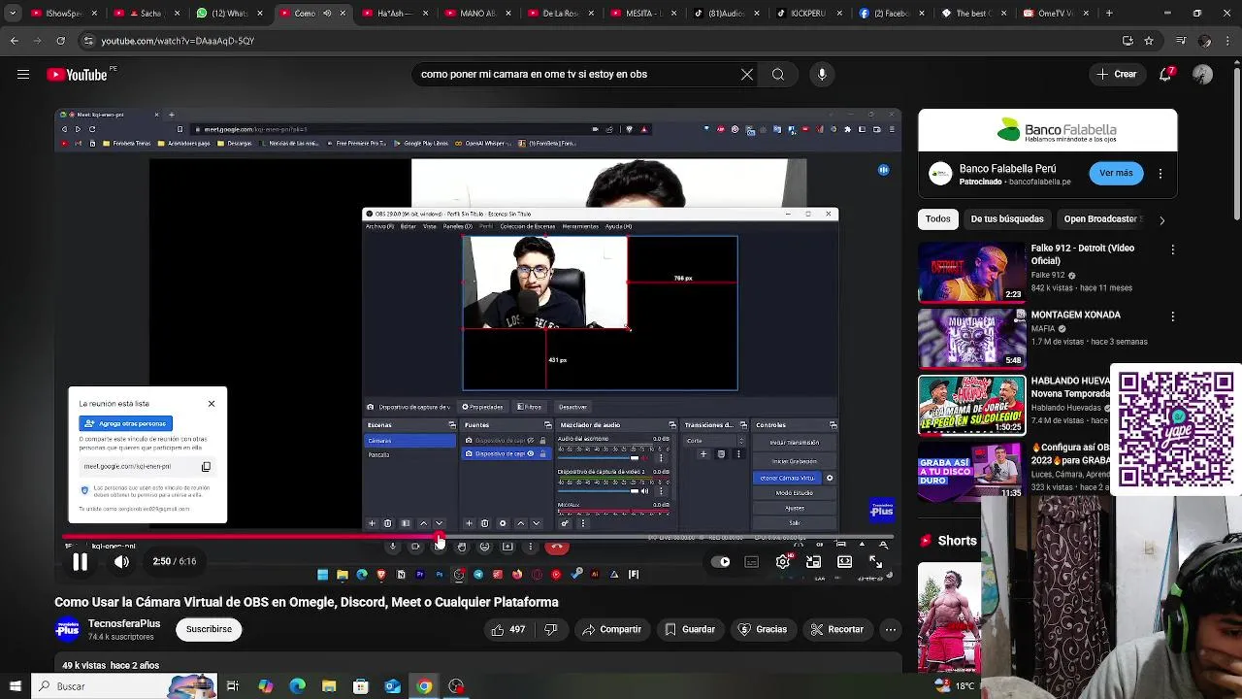Click the browser address bar URL
The width and height of the screenshot is (1242, 699).
click(178, 41)
